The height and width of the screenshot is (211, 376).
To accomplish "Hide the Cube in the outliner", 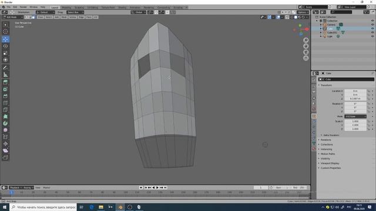I will pyautogui.click(x=372, y=29).
